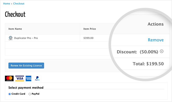
Task: Click the Actions column header
Action: pyautogui.click(x=156, y=24)
